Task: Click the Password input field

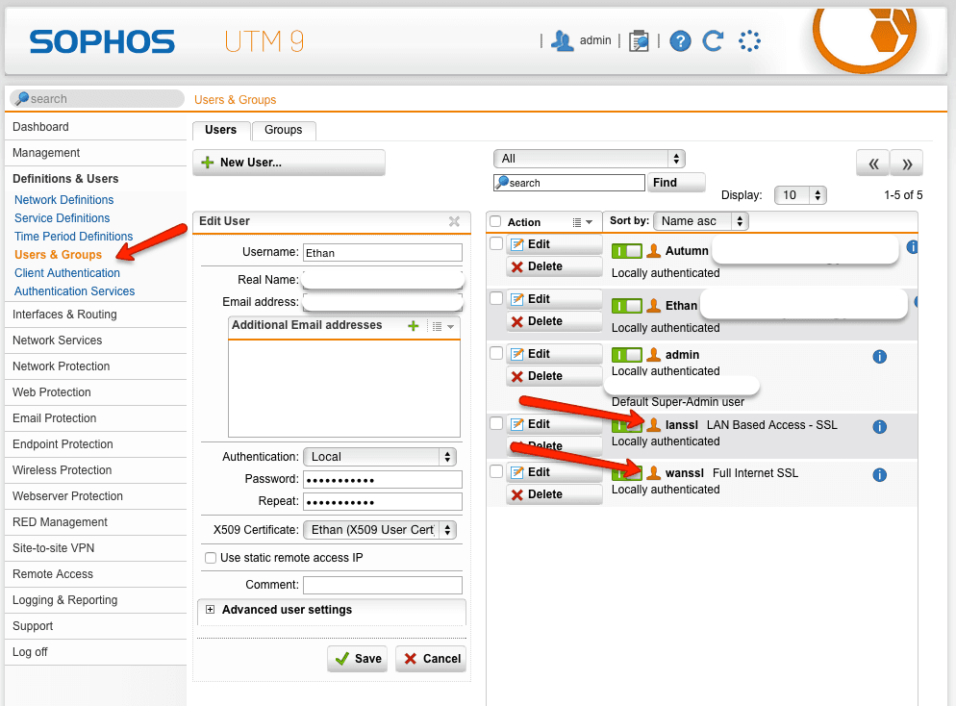Action: click(x=383, y=480)
